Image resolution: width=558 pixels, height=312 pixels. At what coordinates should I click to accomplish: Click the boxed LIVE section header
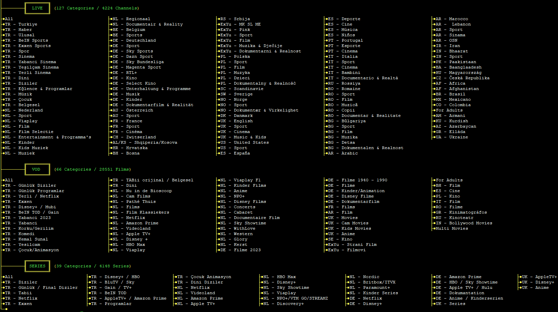37,8
